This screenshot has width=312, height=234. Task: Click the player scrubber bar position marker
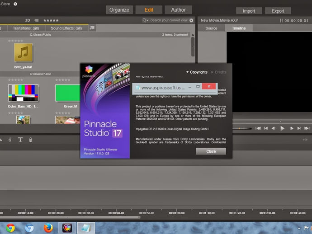(280, 121)
